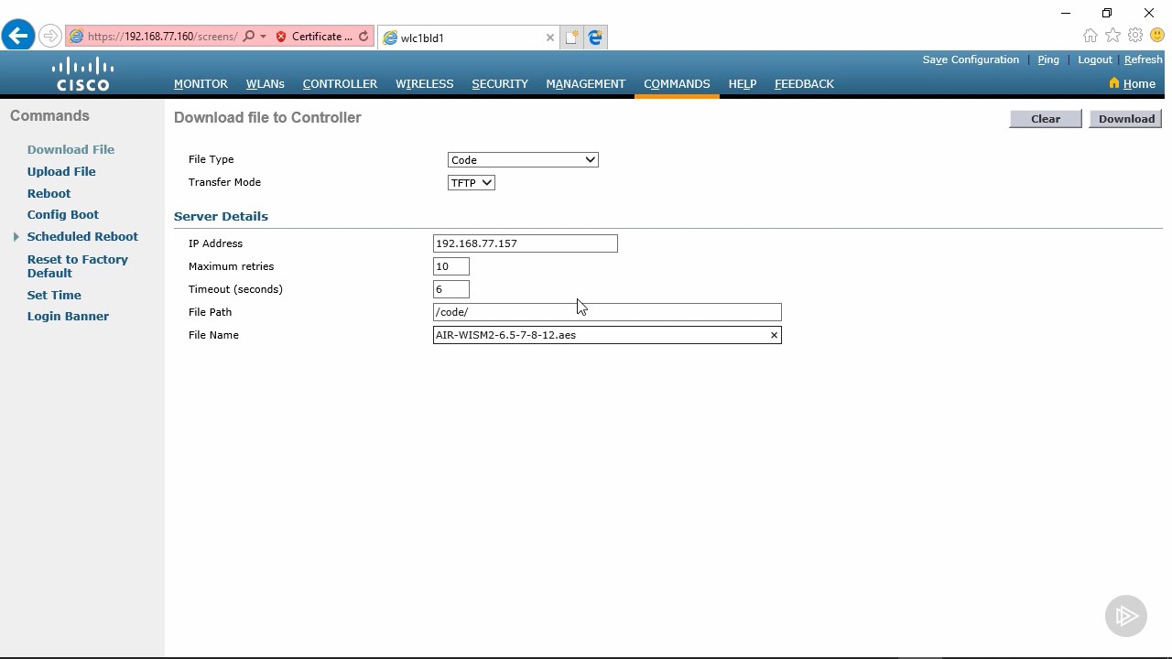Click the browser URL address field
Viewport: 1172px width, 659px height.
point(162,37)
